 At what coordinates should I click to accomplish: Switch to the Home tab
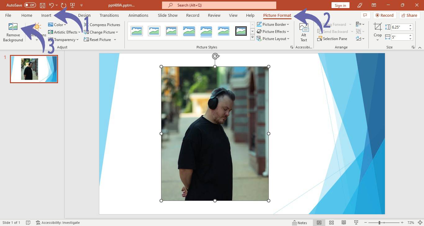click(27, 15)
